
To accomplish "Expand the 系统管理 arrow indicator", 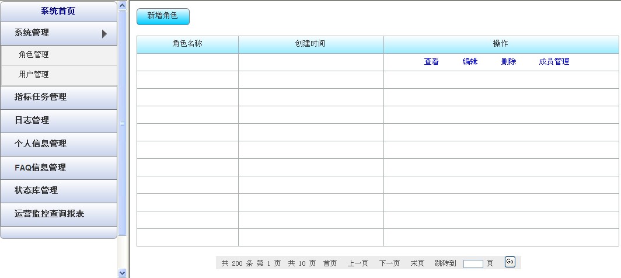I will (104, 34).
